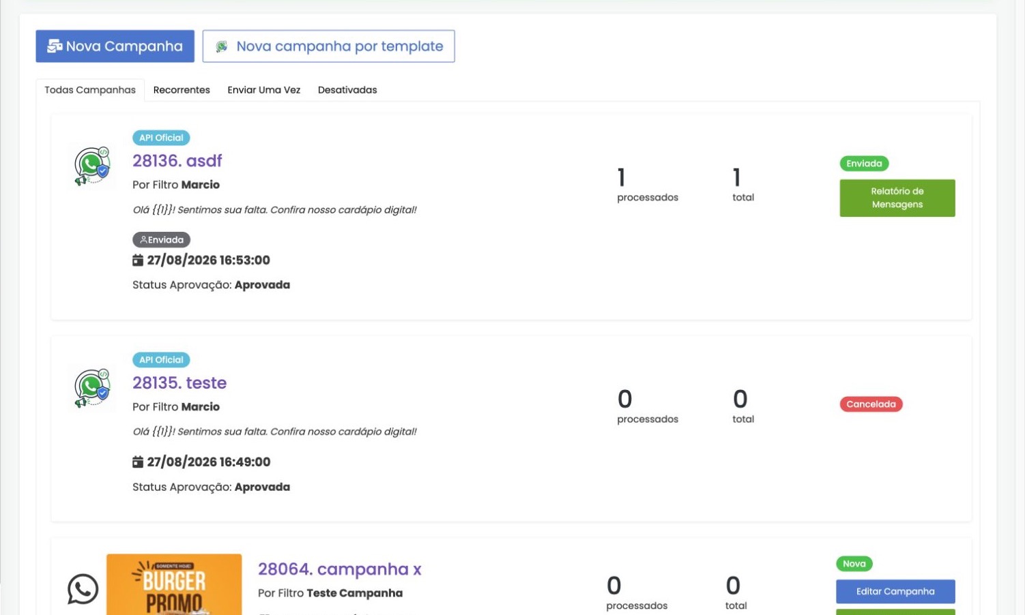Click the green Nova status badge
Screen dimensions: 1025x615
pos(854,564)
